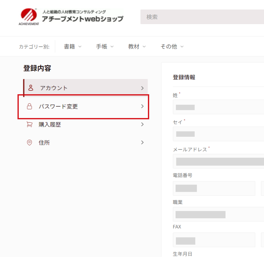This screenshot has width=264, height=257.
Task: Click the chevron beside 購入履歴
Action: [142, 124]
